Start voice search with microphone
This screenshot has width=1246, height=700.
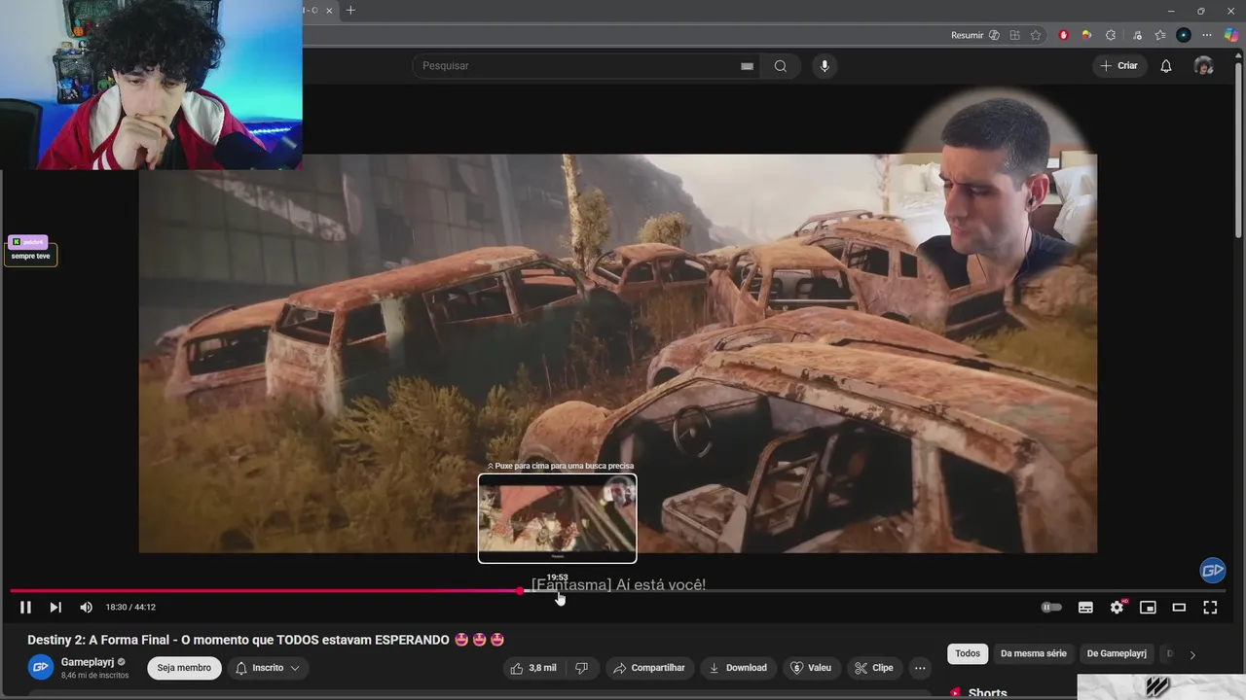click(x=825, y=66)
